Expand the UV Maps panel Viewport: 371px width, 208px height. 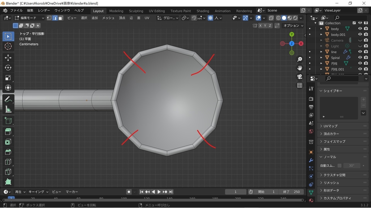(x=343, y=126)
